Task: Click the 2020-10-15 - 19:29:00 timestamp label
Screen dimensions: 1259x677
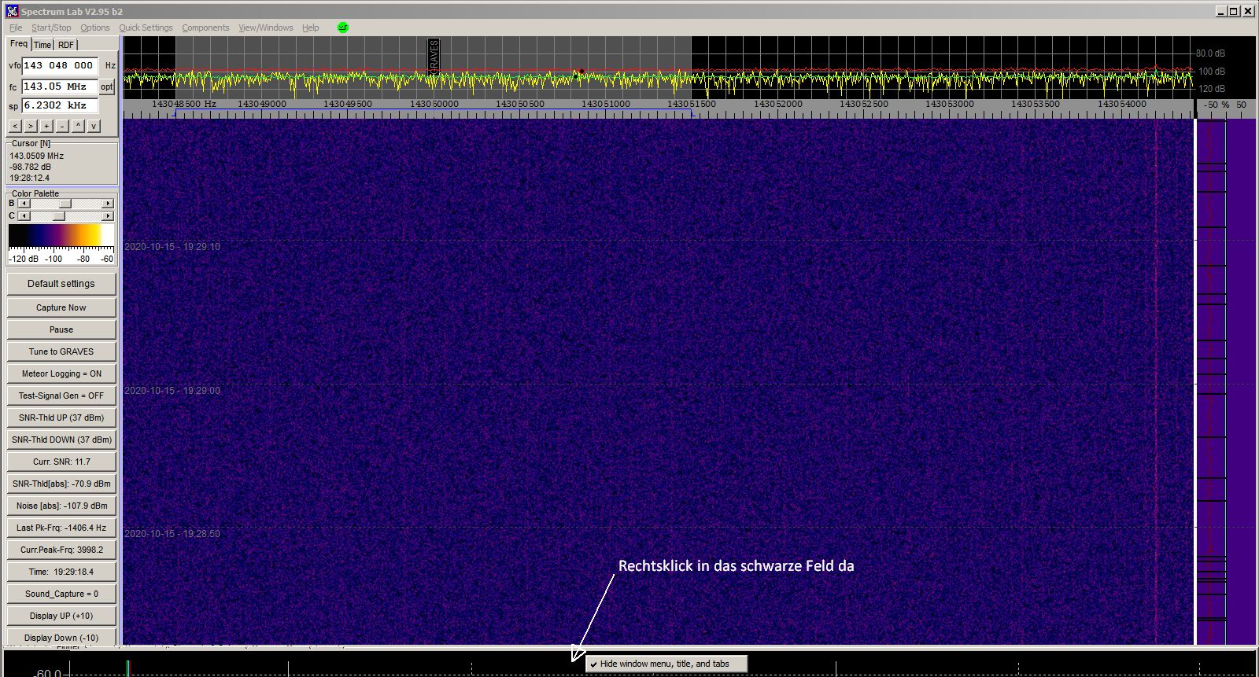Action: 172,391
